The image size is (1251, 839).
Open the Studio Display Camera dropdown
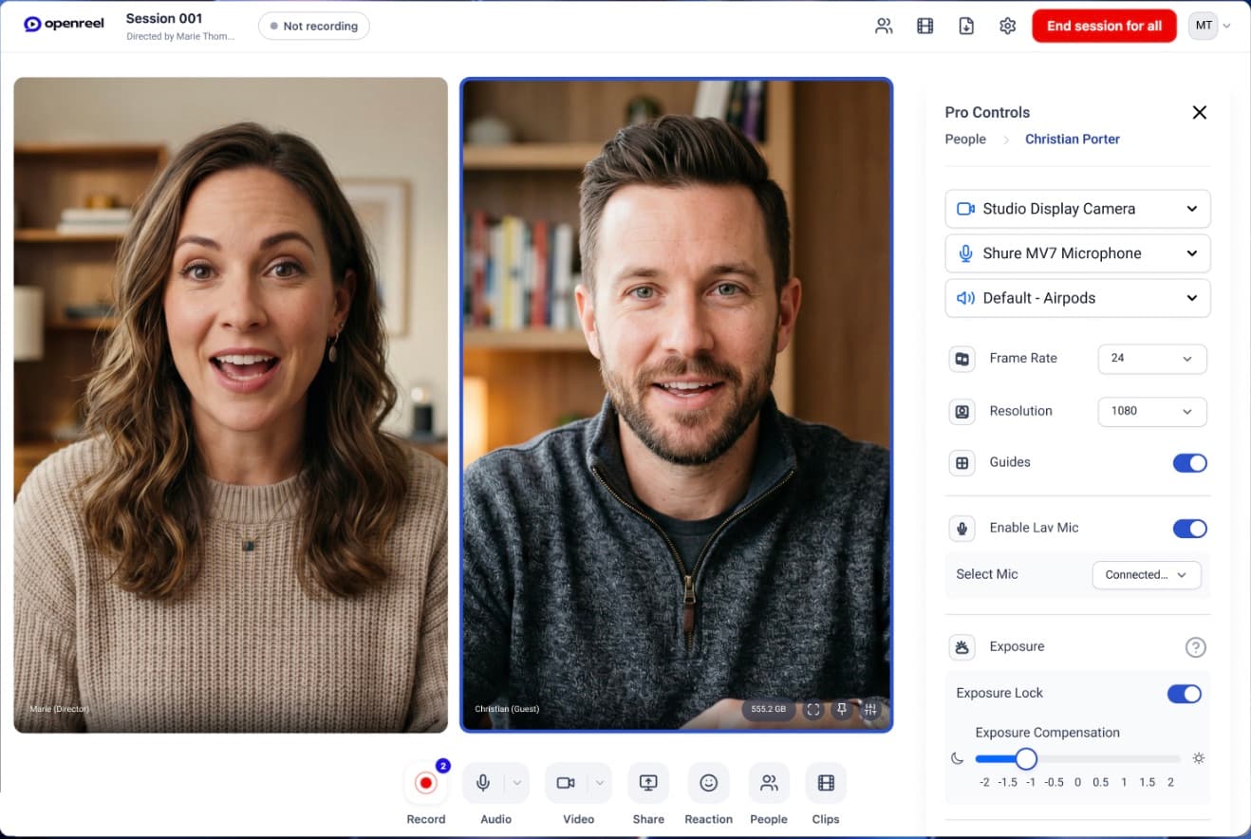pos(1077,209)
